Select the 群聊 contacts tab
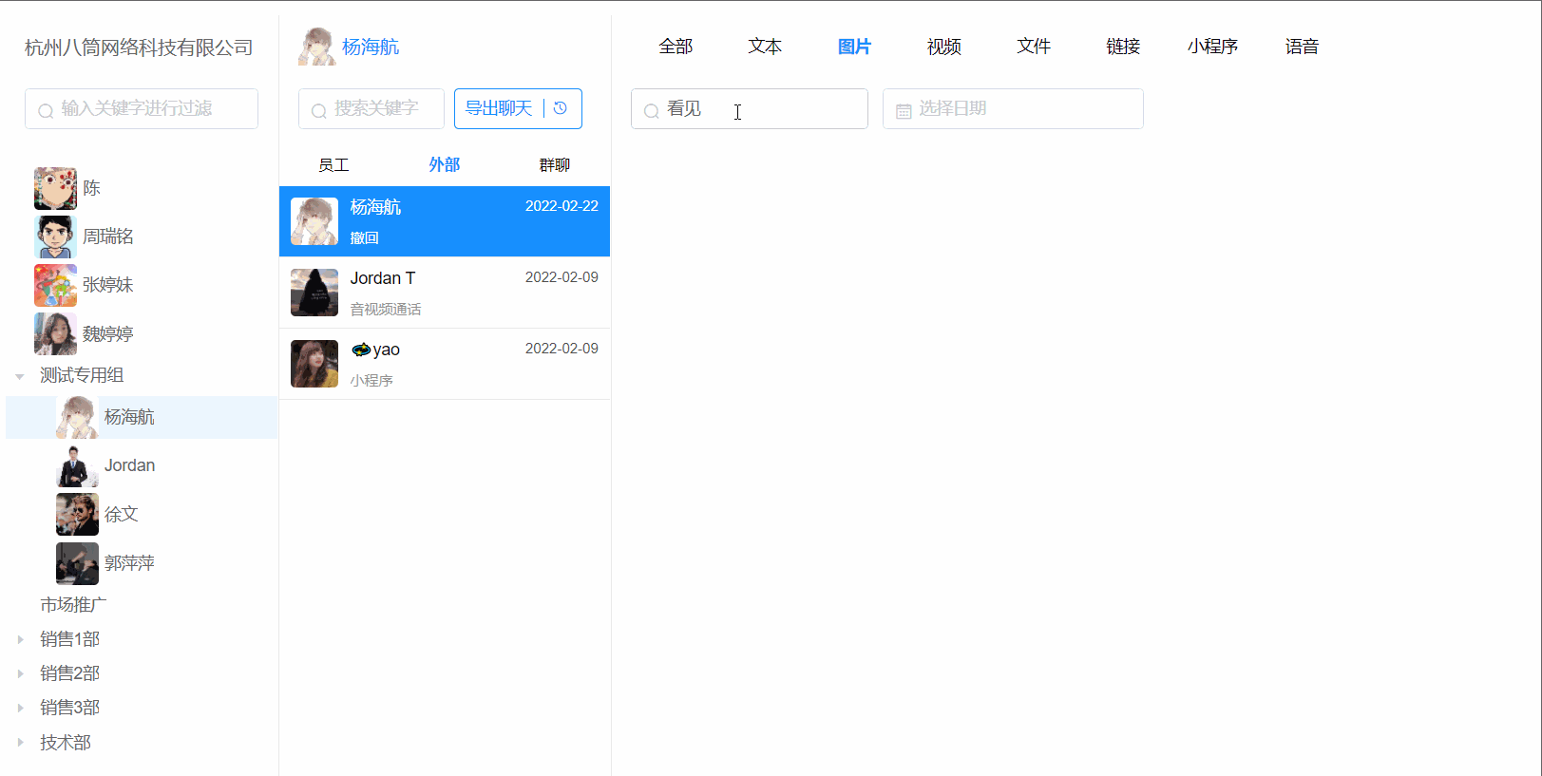This screenshot has height=776, width=1542. tap(554, 165)
